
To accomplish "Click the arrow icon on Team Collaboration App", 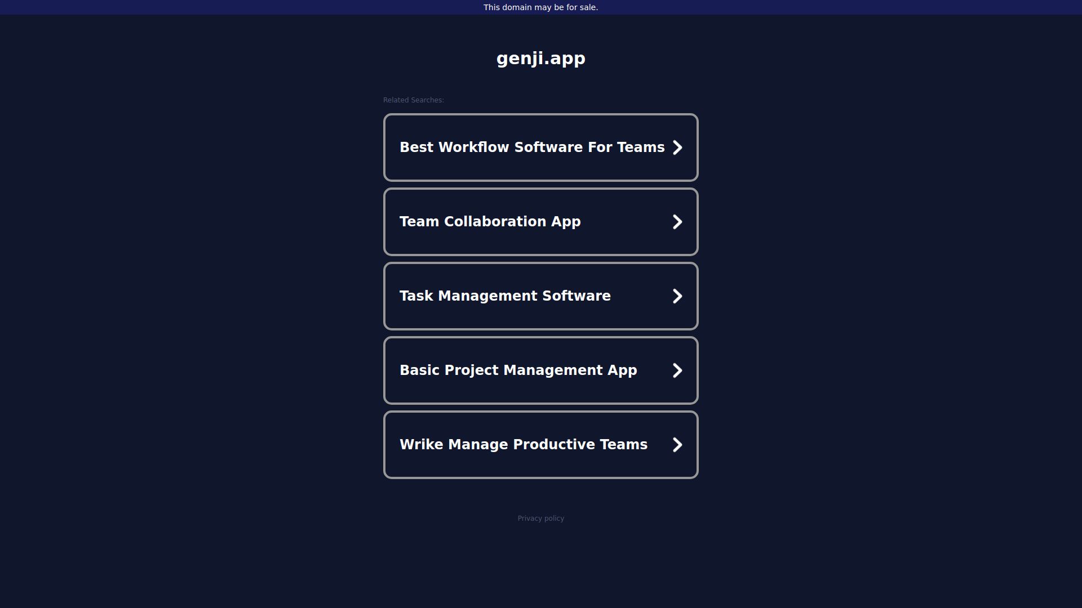I will click(677, 222).
